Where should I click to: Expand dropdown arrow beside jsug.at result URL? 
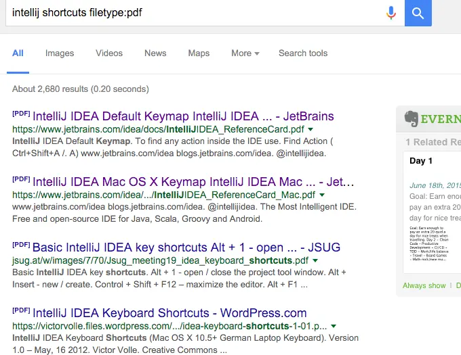[x=315, y=260]
